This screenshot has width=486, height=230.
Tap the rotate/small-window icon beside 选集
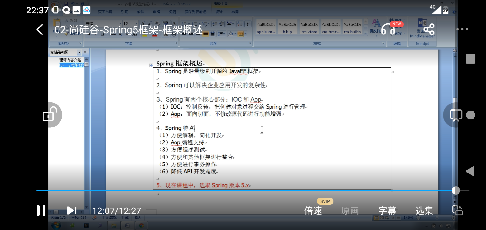click(458, 210)
